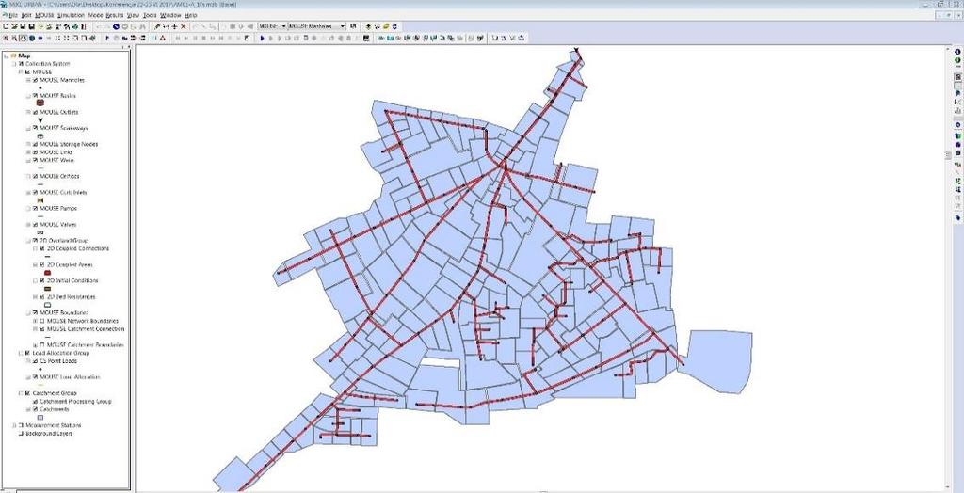Open the MOUSE menu
Screen dimensions: 964x493
click(44, 15)
